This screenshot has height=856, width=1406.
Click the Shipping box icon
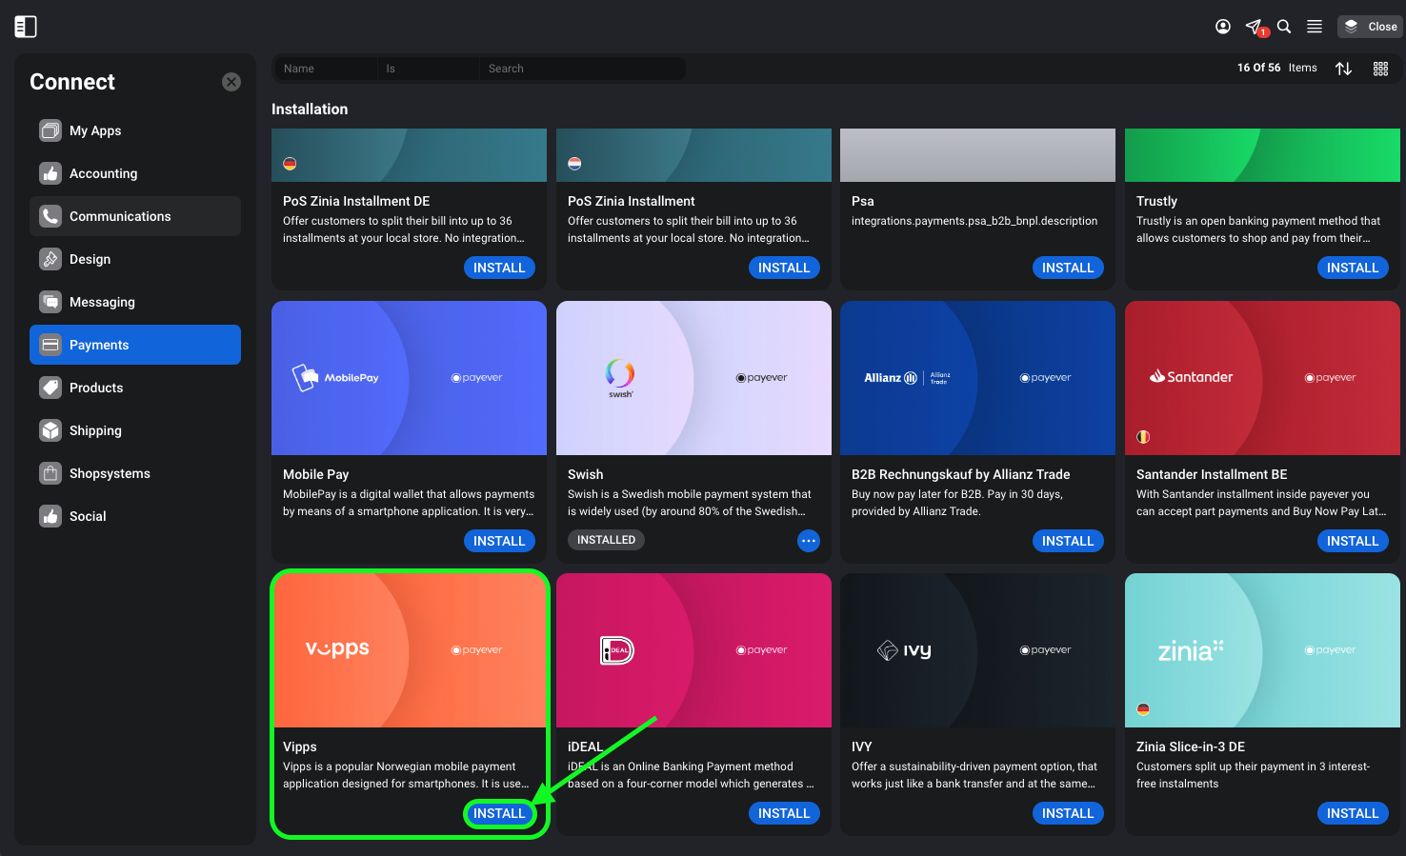[50, 430]
